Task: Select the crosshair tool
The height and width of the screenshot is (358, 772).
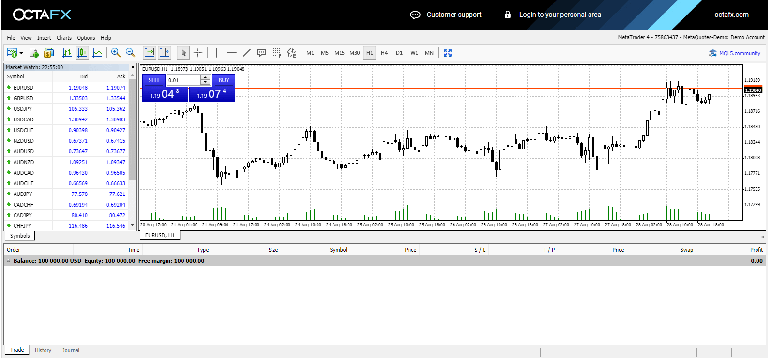Action: 198,53
